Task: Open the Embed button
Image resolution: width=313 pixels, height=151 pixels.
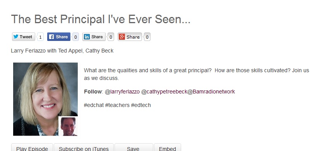Action: pyautogui.click(x=168, y=148)
